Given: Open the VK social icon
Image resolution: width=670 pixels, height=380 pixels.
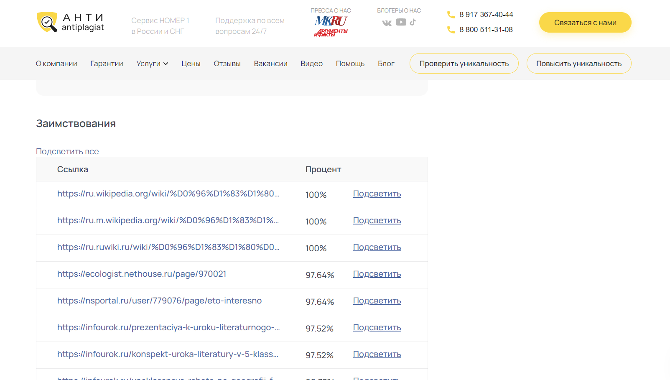Looking at the screenshot, I should [x=387, y=23].
